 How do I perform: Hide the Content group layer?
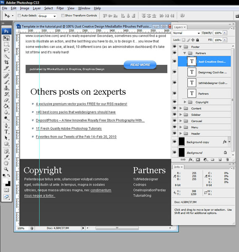coord(174,108)
